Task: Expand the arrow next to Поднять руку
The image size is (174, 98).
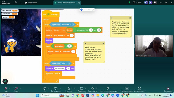Action: click(97, 88)
